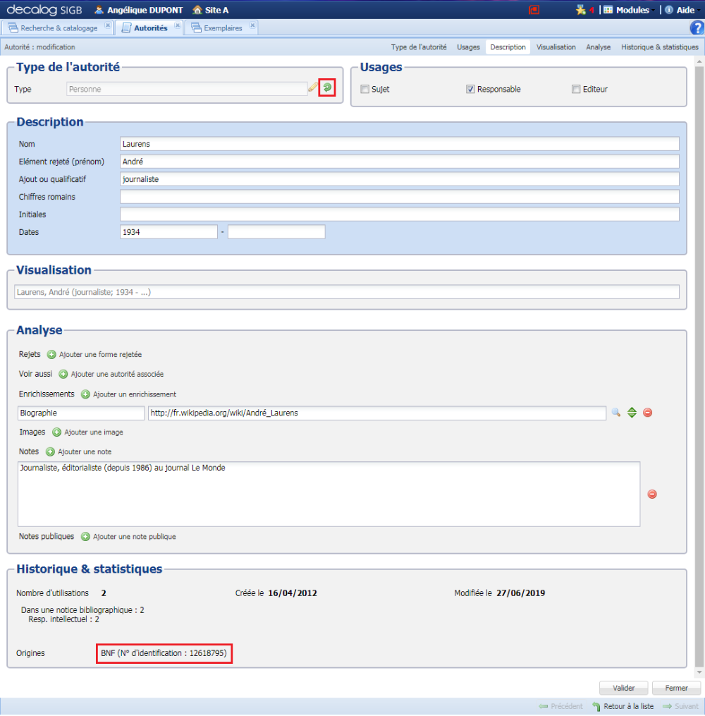Click the green reorder arrows on enrichment row
The height and width of the screenshot is (716, 705).
click(632, 413)
